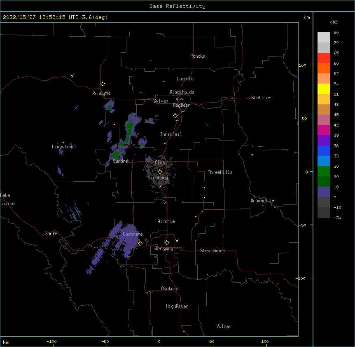Image resolution: width=355 pixels, height=347 pixels.
Task: Click the yellow diamond marker near RockyMH
Action: (x=103, y=84)
